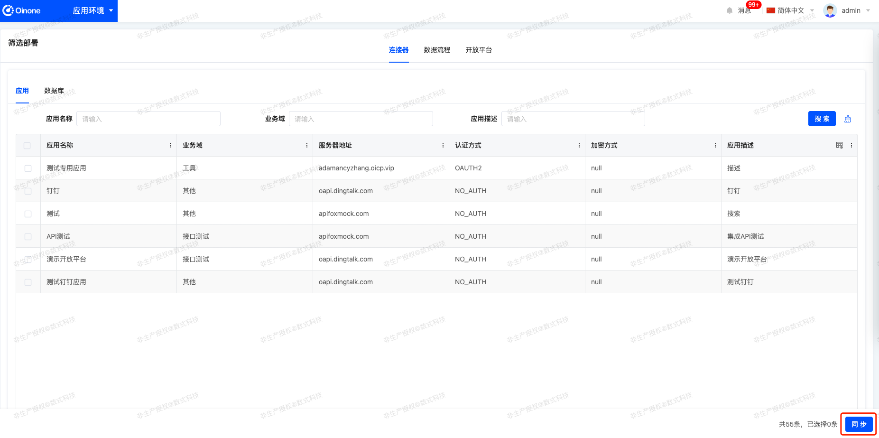Open 认证方式 column menu dots
Image resolution: width=879 pixels, height=438 pixels.
(x=579, y=145)
